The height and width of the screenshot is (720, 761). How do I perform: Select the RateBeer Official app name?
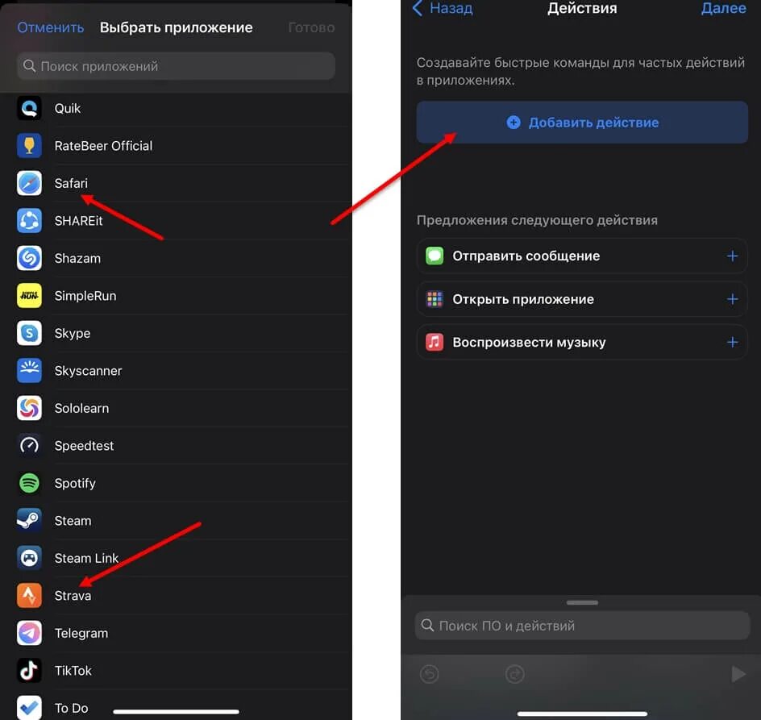(x=103, y=146)
